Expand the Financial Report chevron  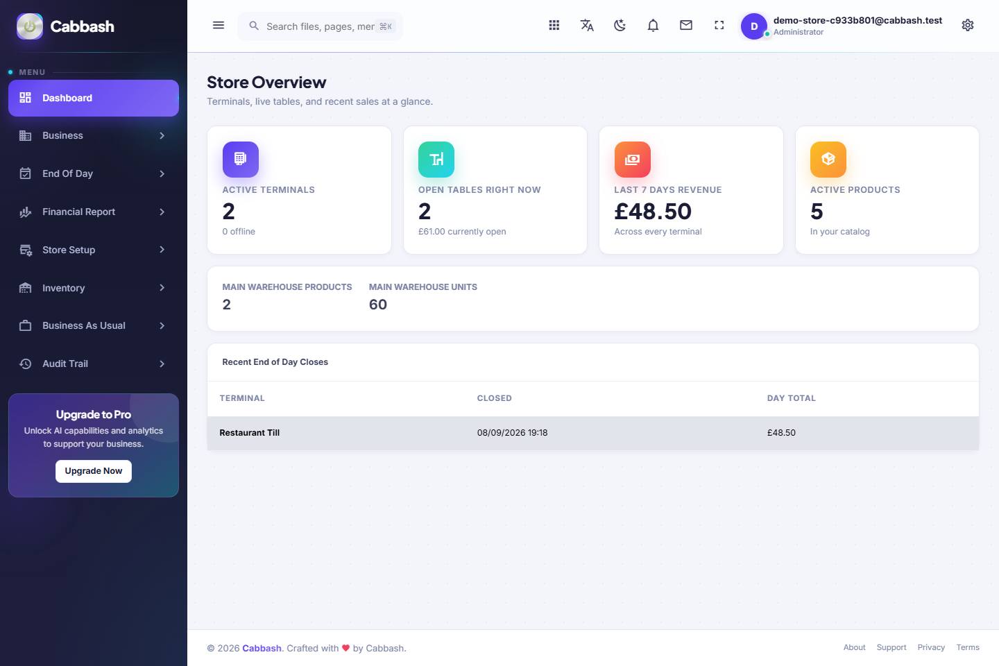tap(162, 212)
